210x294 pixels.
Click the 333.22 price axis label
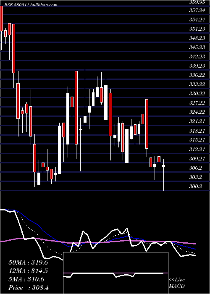pyautogui.click(x=197, y=84)
